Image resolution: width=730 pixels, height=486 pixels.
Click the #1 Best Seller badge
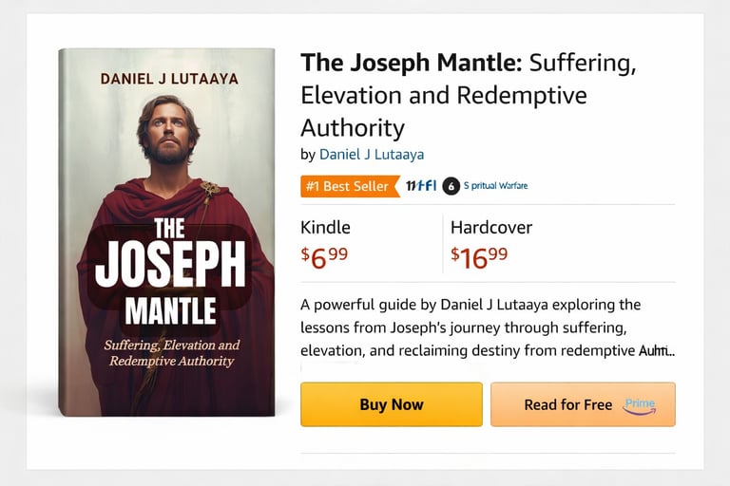(348, 186)
